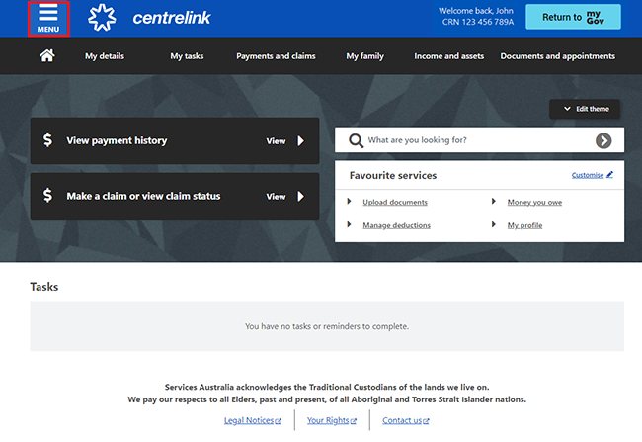The width and height of the screenshot is (642, 442).
Task: Click the Customise pencil icon
Action: [609, 175]
